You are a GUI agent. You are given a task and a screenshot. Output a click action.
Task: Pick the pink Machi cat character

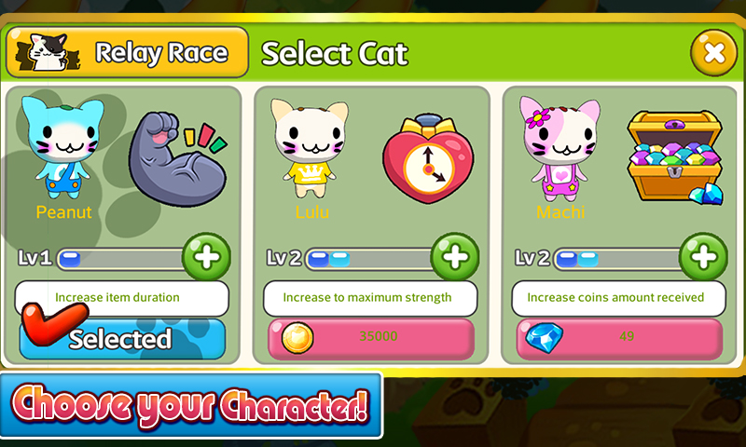click(560, 149)
